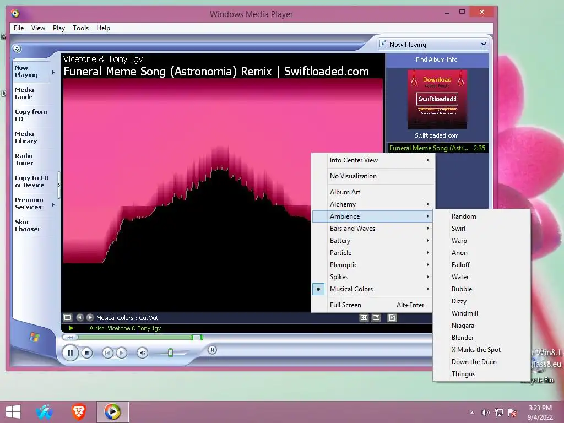Pick Bubble ambience preset
Viewport: 564px width, 423px height.
pos(481,289)
